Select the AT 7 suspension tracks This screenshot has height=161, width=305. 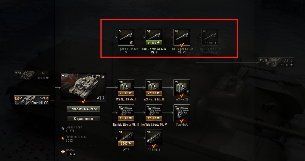tap(126, 138)
